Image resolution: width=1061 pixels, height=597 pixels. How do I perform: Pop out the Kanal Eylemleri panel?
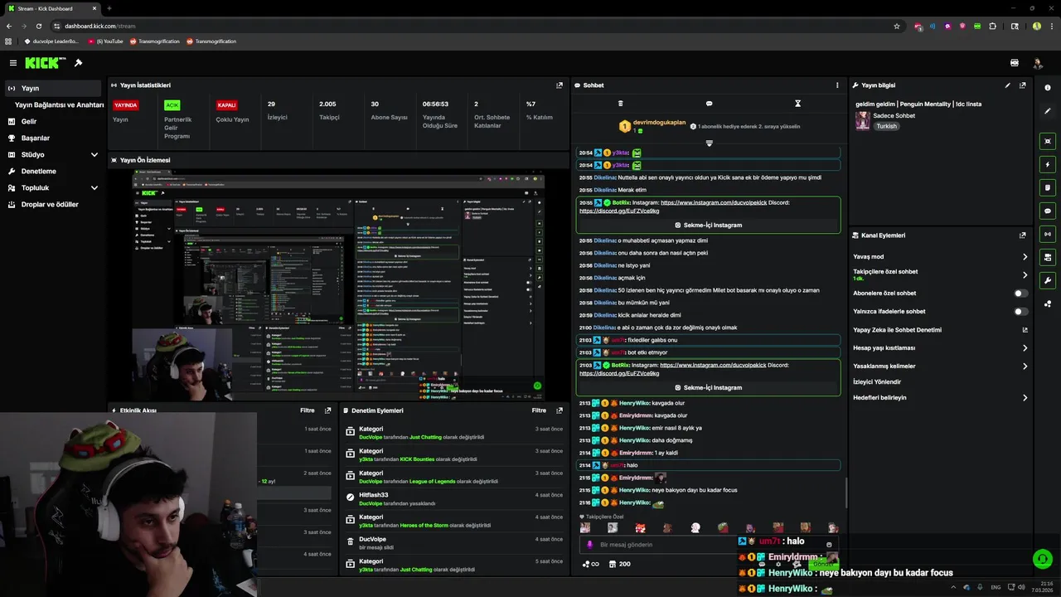pos(1023,235)
